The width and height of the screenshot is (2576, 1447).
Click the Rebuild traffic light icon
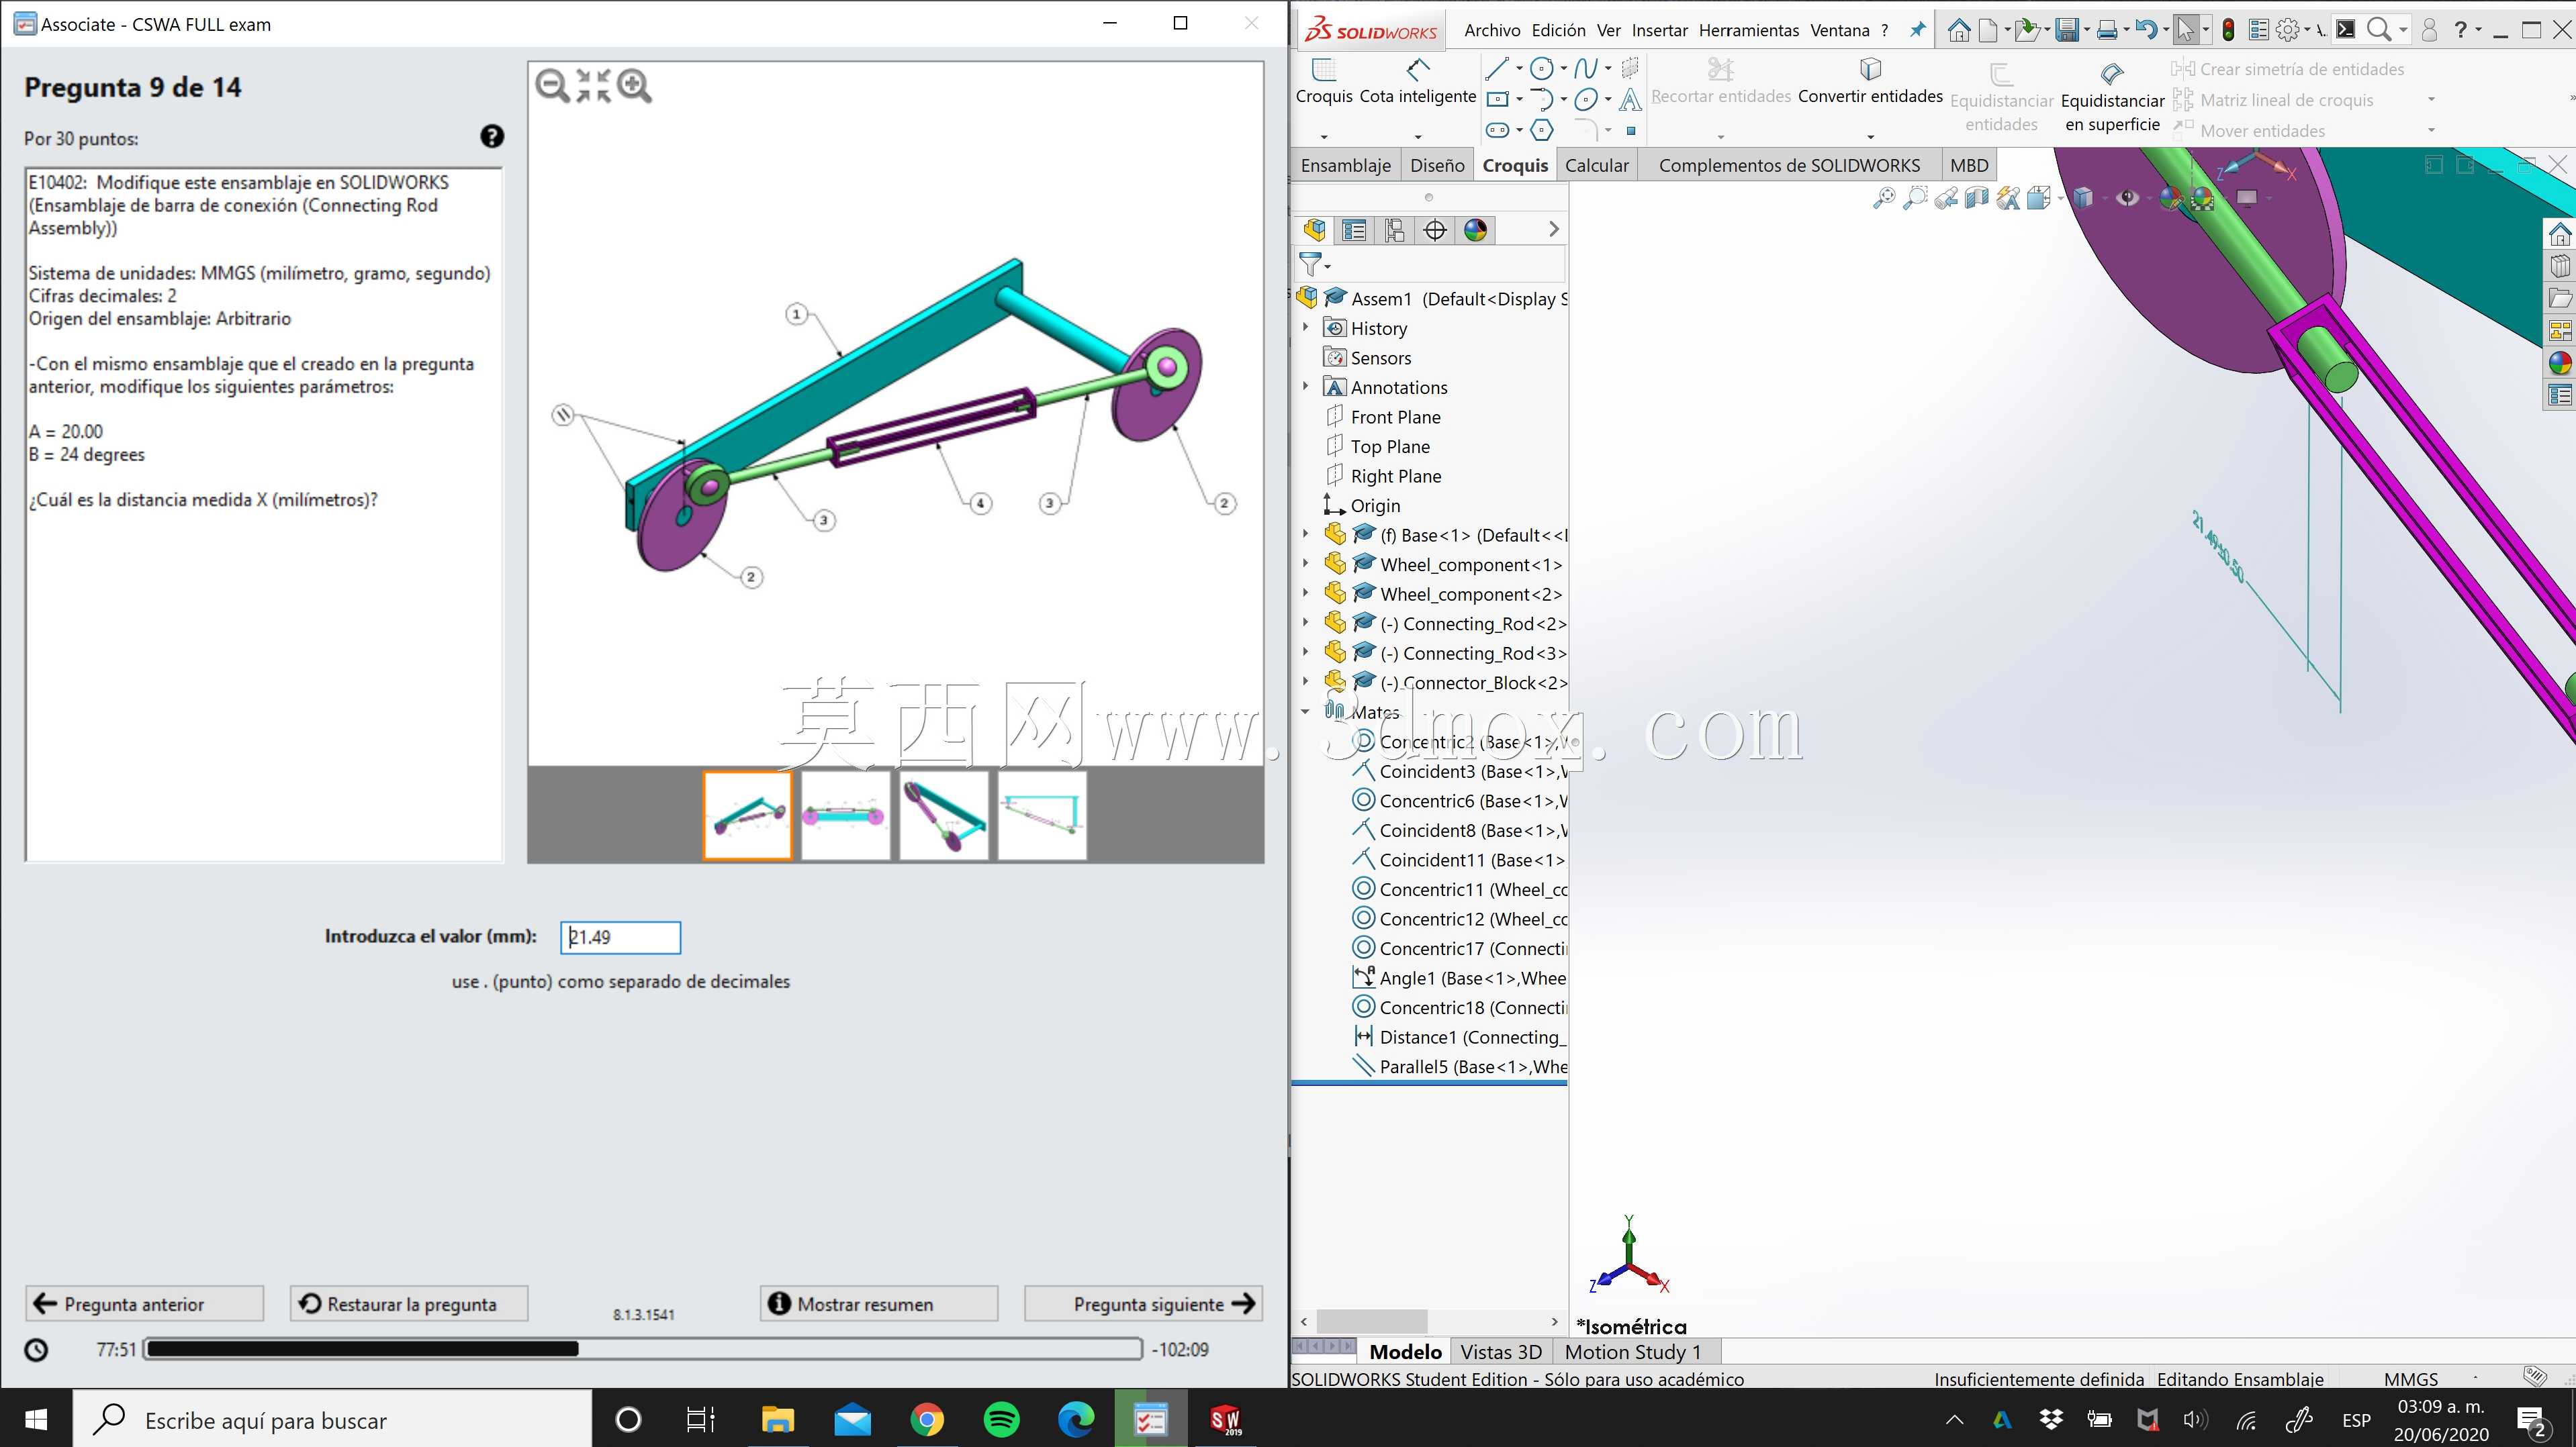pyautogui.click(x=2228, y=30)
